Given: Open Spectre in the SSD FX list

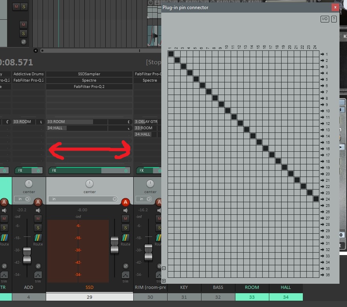Looking at the screenshot, I should click(89, 80).
